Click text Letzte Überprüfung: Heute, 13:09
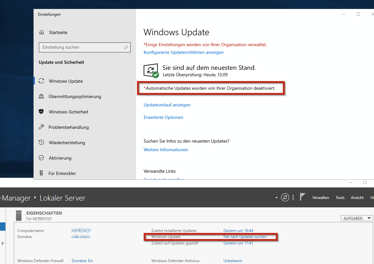 coord(195,75)
